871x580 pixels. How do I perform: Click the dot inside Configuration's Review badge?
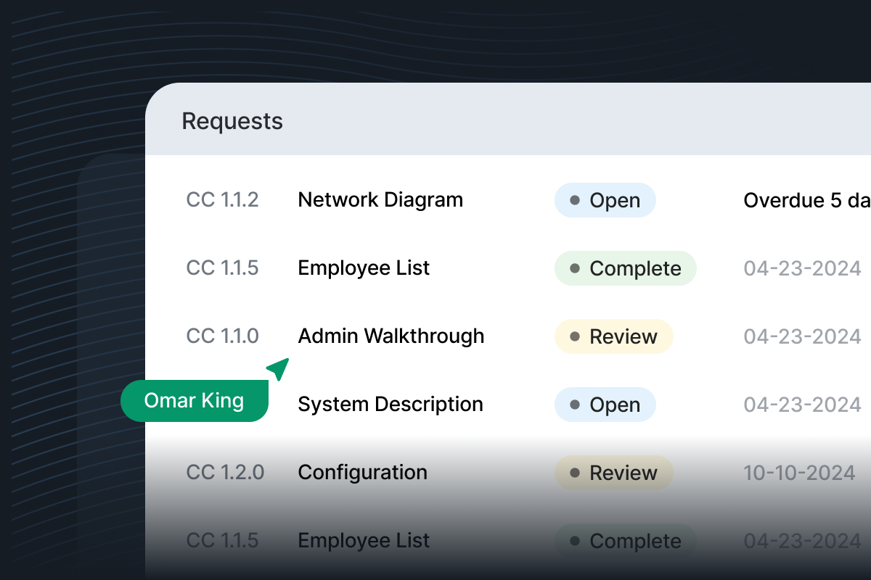point(576,472)
